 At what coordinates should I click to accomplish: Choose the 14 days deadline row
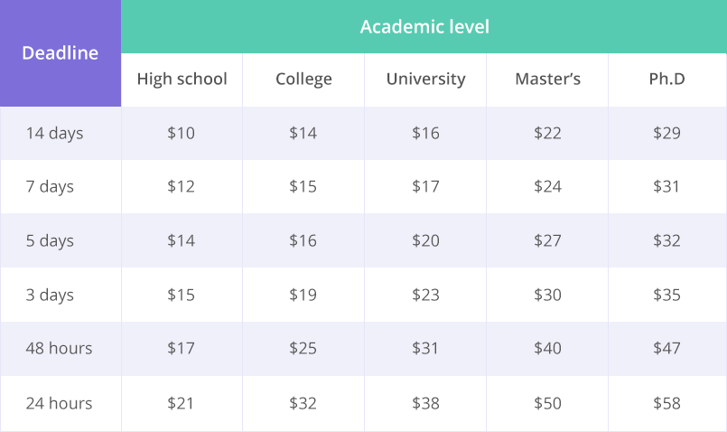(x=54, y=133)
